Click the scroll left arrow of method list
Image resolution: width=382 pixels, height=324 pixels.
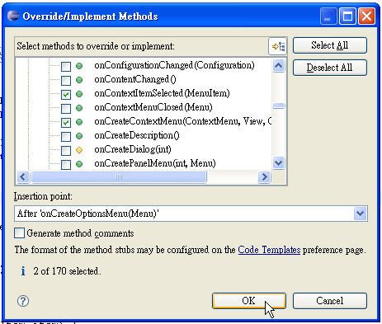point(23,176)
